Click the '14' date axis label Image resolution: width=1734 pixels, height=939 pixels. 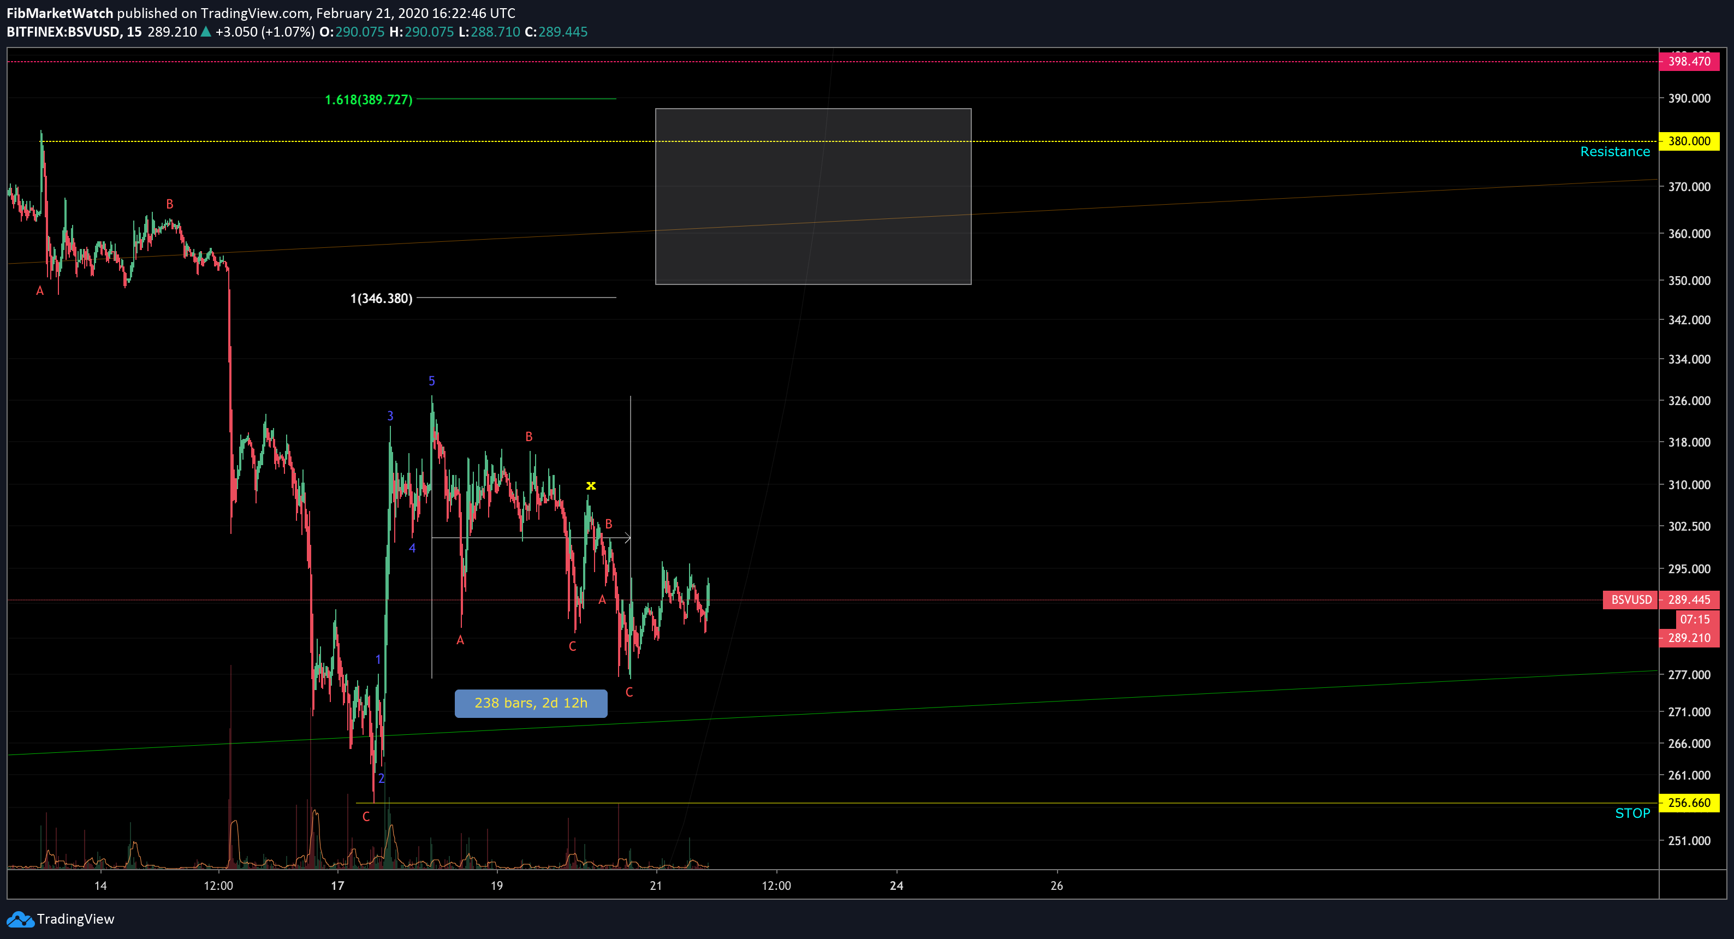pos(100,885)
